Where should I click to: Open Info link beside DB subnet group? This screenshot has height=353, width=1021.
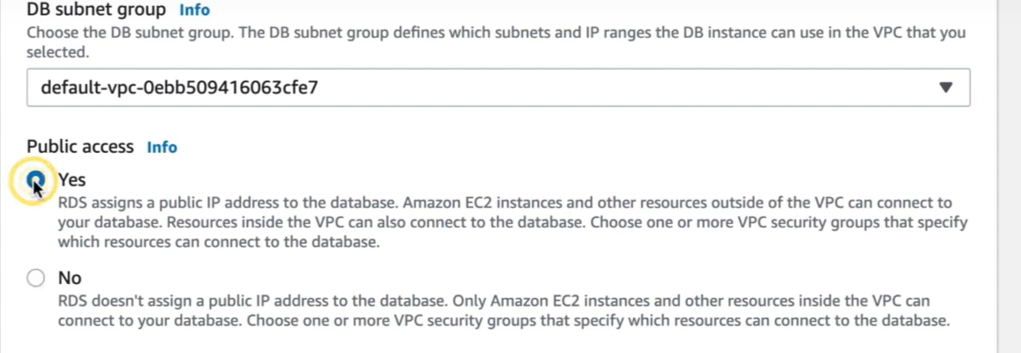pyautogui.click(x=194, y=10)
